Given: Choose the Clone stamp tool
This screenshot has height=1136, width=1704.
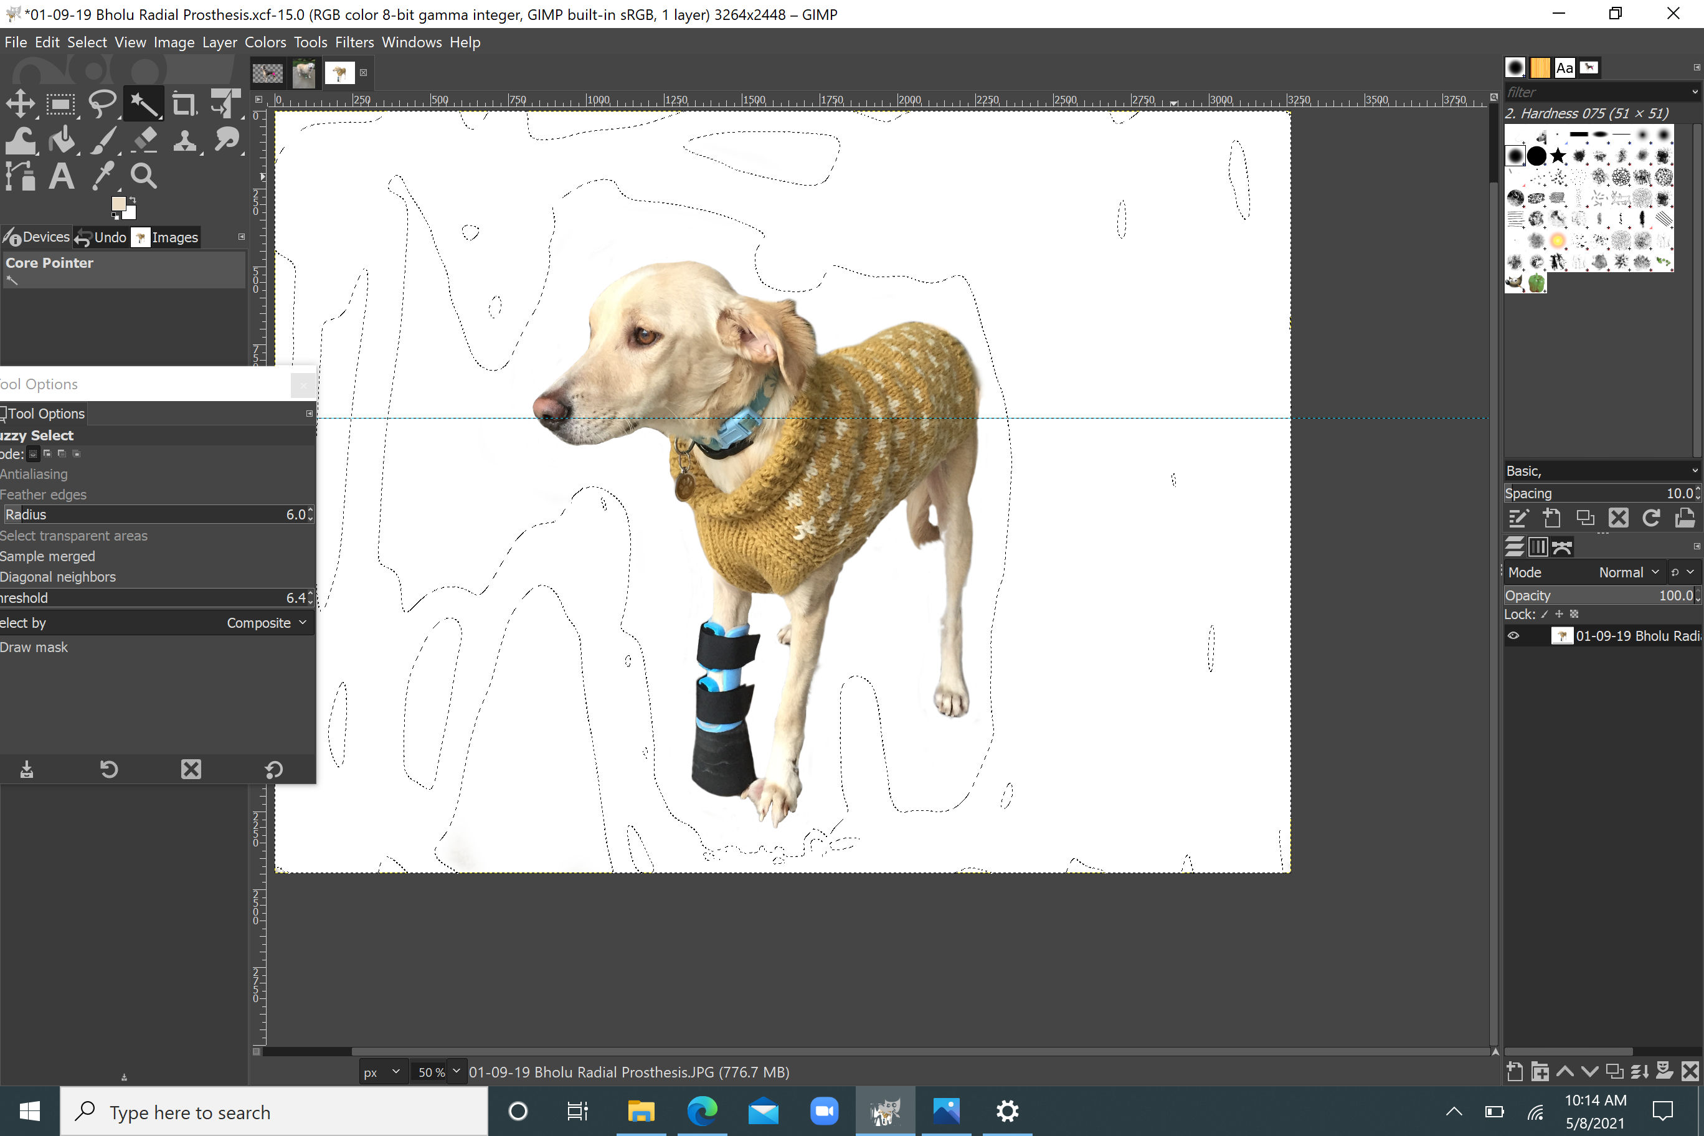Looking at the screenshot, I should tap(185, 140).
